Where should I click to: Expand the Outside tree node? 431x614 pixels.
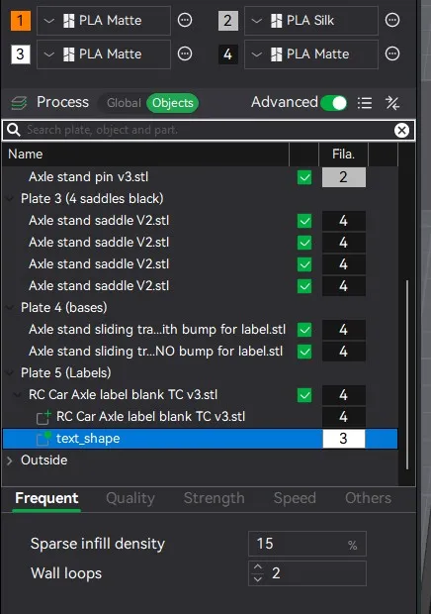(10, 460)
